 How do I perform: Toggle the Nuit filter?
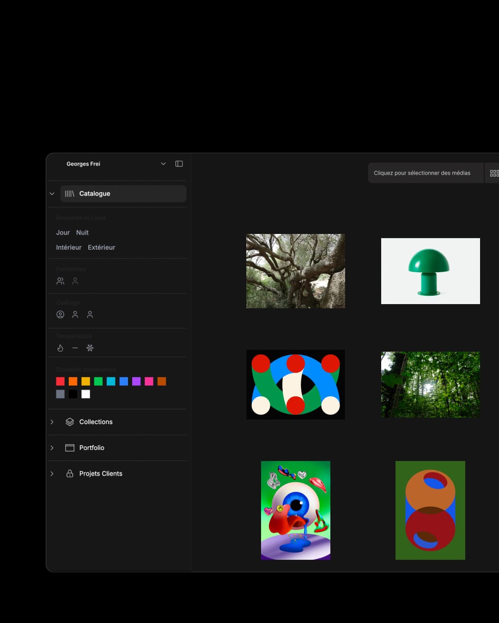click(82, 233)
